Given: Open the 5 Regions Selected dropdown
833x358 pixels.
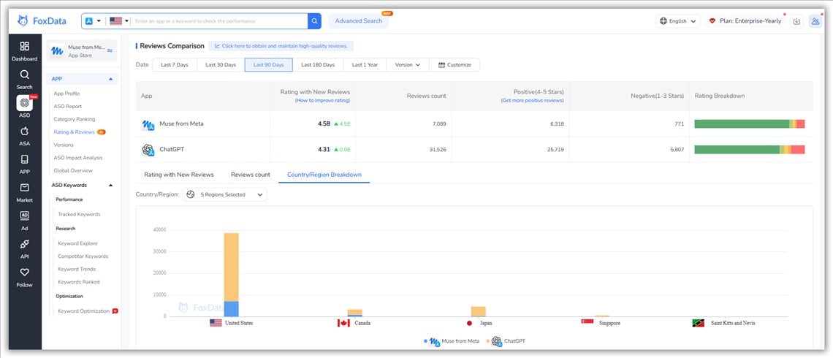Looking at the screenshot, I should (x=225, y=194).
